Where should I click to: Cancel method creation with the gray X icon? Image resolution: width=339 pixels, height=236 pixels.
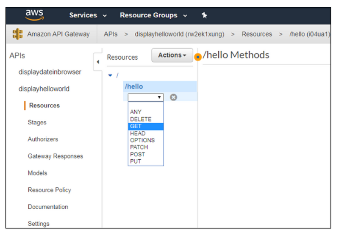(173, 97)
